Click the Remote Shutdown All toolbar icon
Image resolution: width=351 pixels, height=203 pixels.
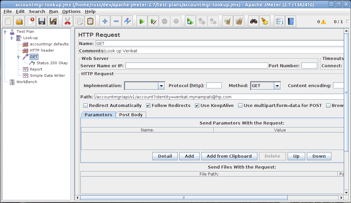213,22
